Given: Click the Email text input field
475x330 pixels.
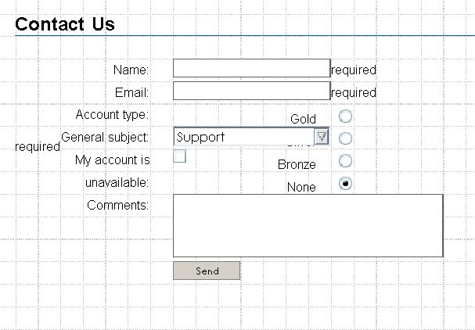Looking at the screenshot, I should (251, 91).
